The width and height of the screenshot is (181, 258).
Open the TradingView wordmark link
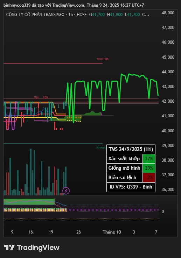point(38,248)
